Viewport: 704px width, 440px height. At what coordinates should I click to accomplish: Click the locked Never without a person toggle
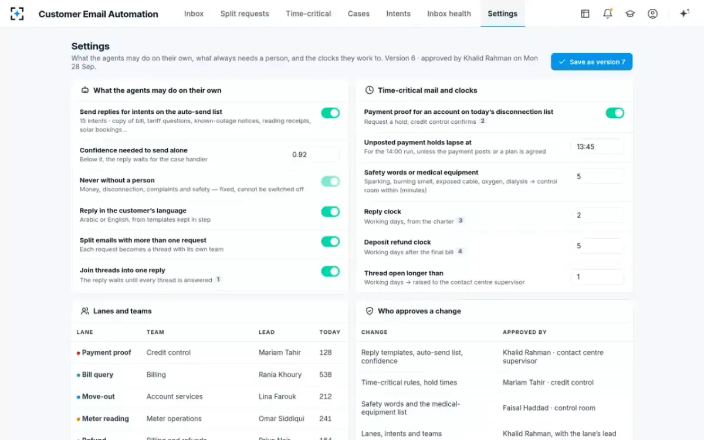[x=330, y=181]
